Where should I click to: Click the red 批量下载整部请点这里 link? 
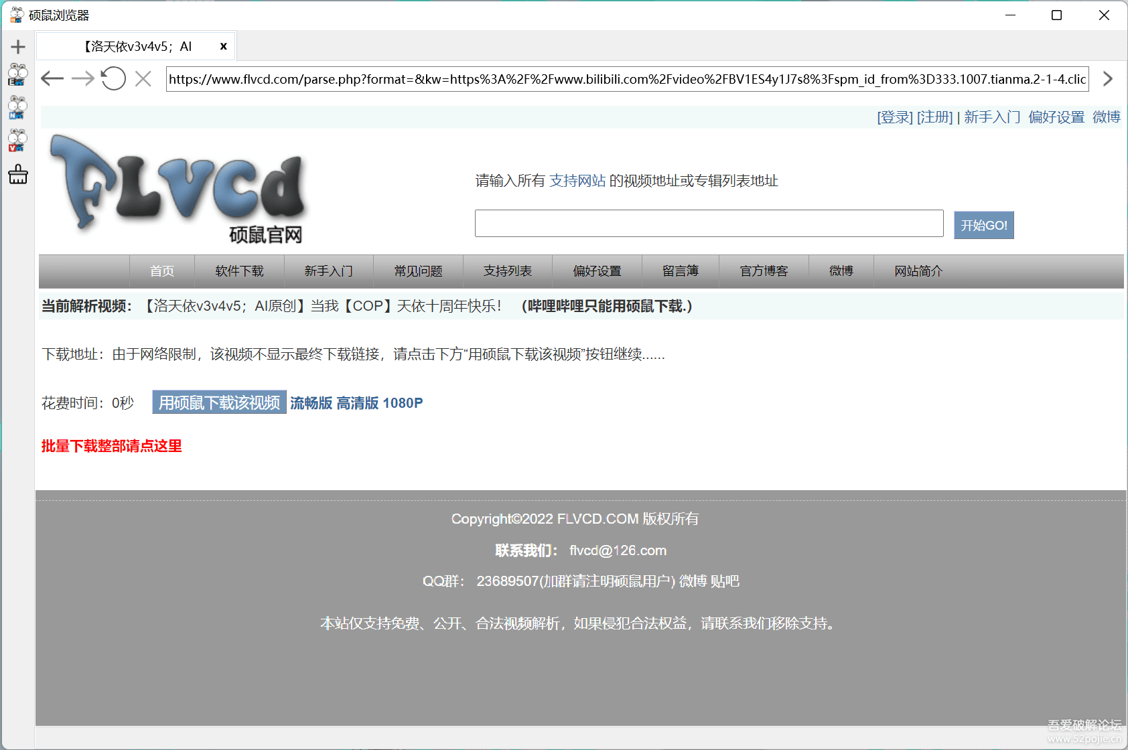pyautogui.click(x=111, y=446)
